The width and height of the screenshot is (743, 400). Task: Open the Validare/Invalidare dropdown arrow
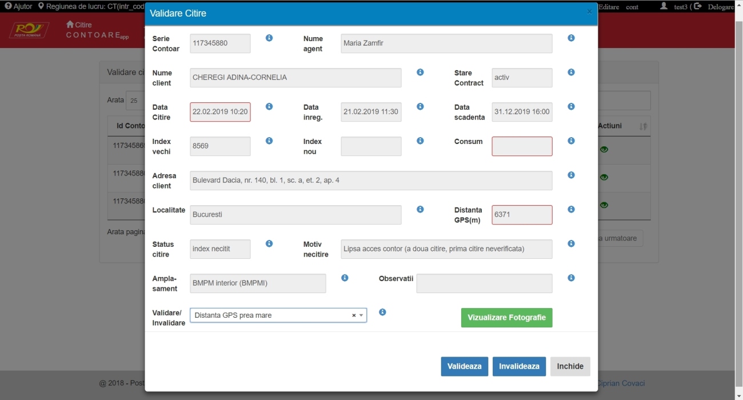click(x=361, y=315)
